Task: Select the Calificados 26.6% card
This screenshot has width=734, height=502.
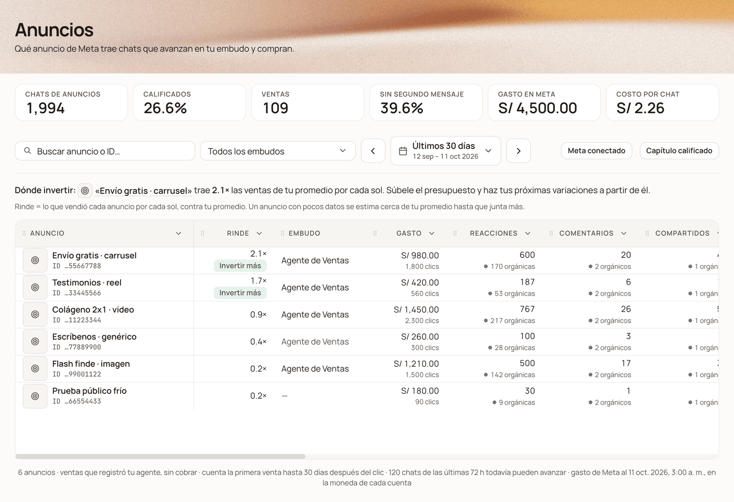Action: [190, 103]
